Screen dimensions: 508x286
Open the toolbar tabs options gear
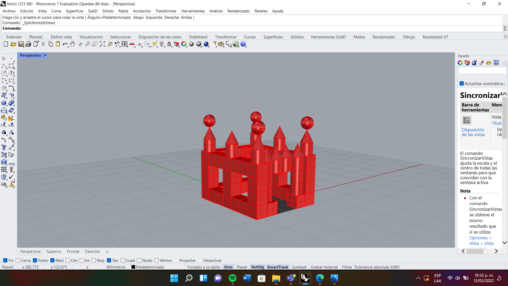505,37
